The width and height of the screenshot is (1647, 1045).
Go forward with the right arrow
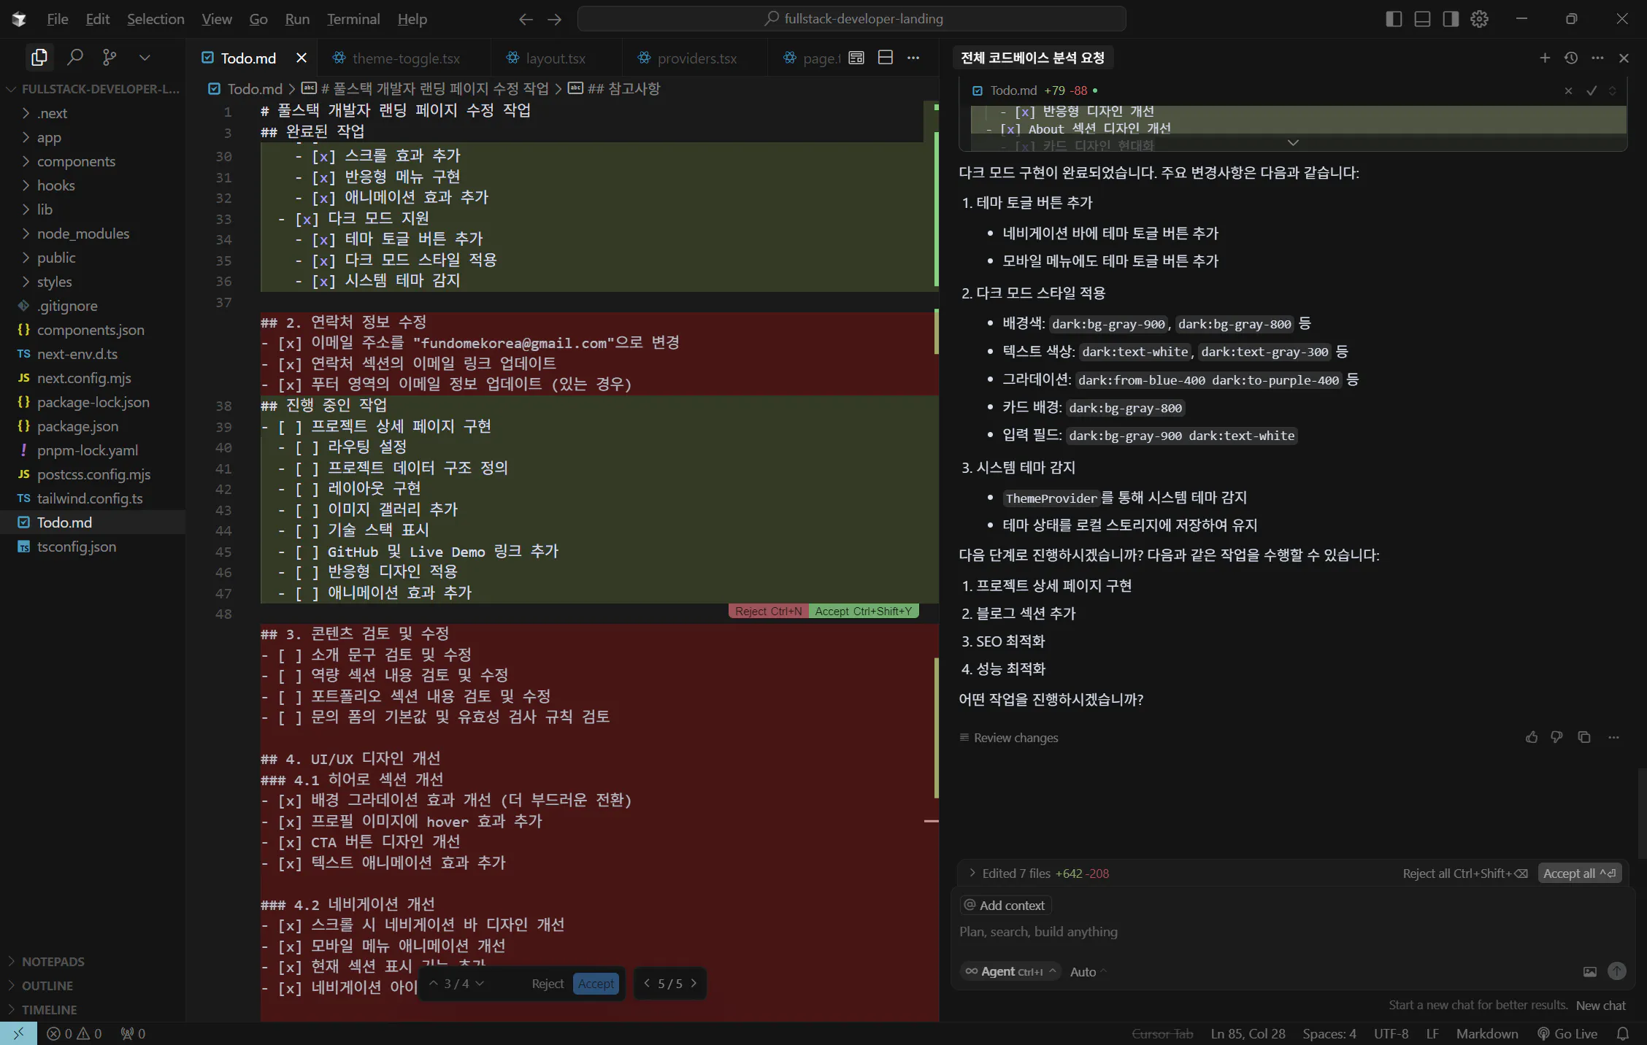pyautogui.click(x=555, y=19)
